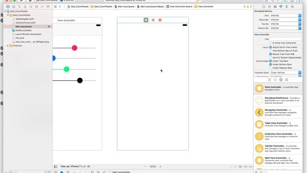Viewport: 307px width, 173px height.
Task: Toggle Resize View From NIB checkbox
Action: click(x=271, y=54)
